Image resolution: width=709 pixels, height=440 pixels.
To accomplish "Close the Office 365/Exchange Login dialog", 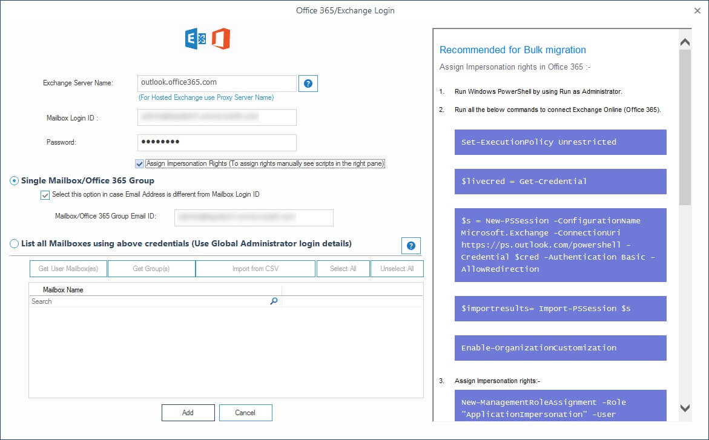I will pyautogui.click(x=697, y=10).
